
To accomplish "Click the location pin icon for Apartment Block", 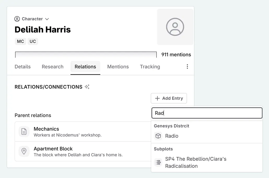I will click(24, 151).
